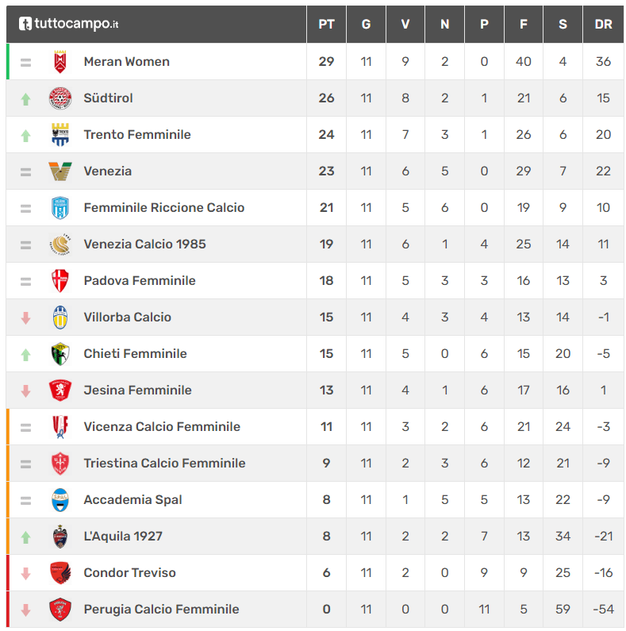Click the Condor Treviso crest
The image size is (626, 631).
(x=60, y=573)
